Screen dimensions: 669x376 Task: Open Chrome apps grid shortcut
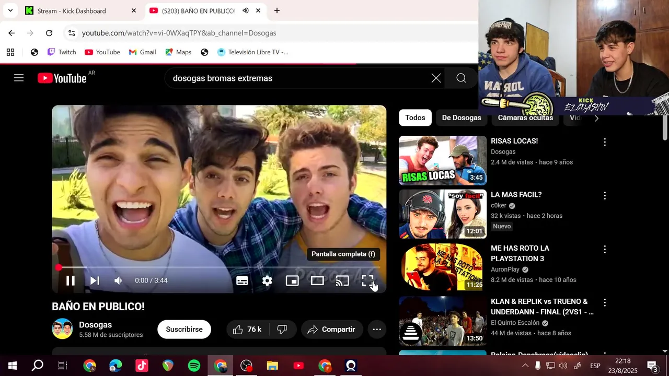click(x=10, y=52)
